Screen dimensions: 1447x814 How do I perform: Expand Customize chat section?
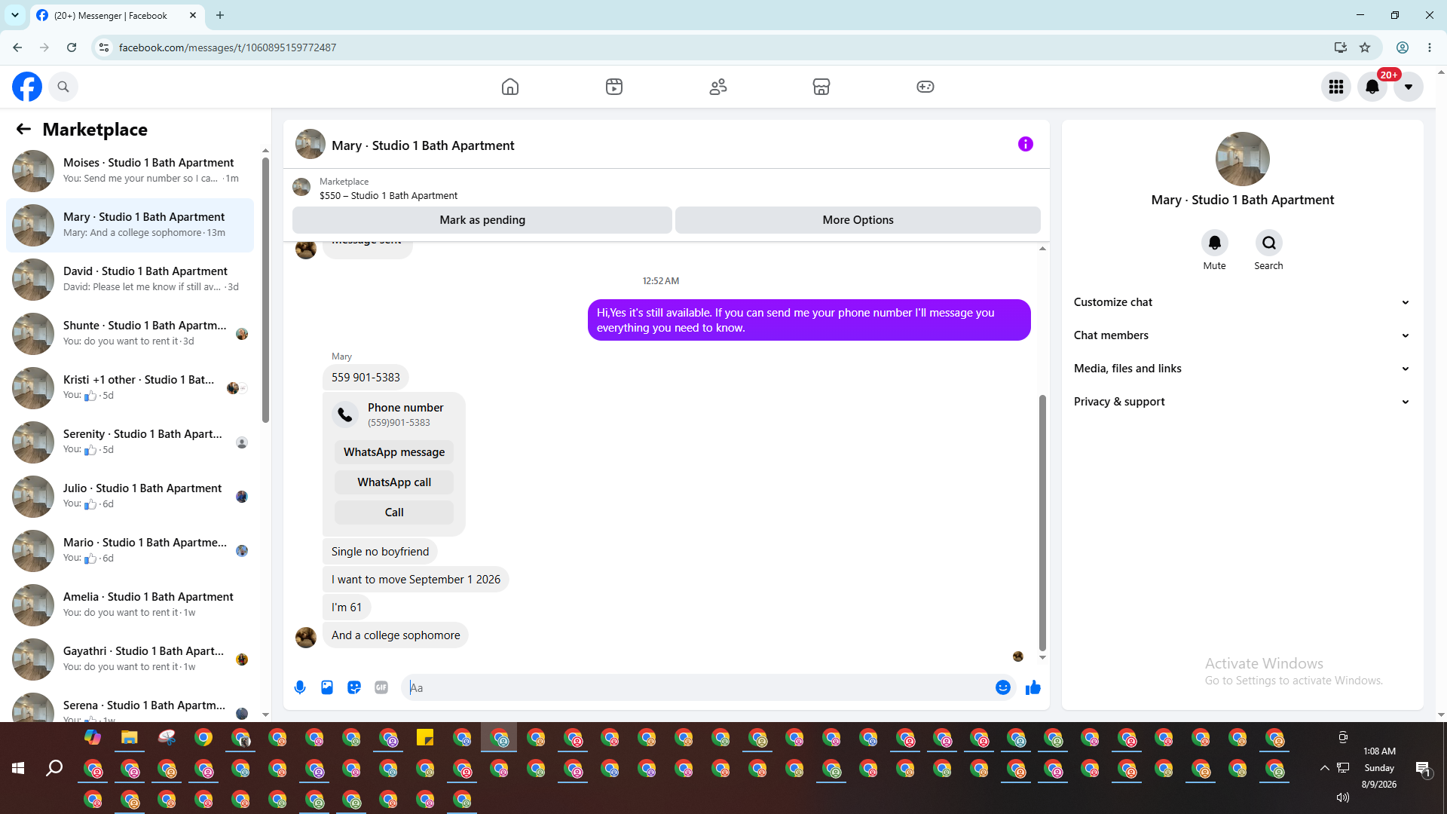[1242, 302]
